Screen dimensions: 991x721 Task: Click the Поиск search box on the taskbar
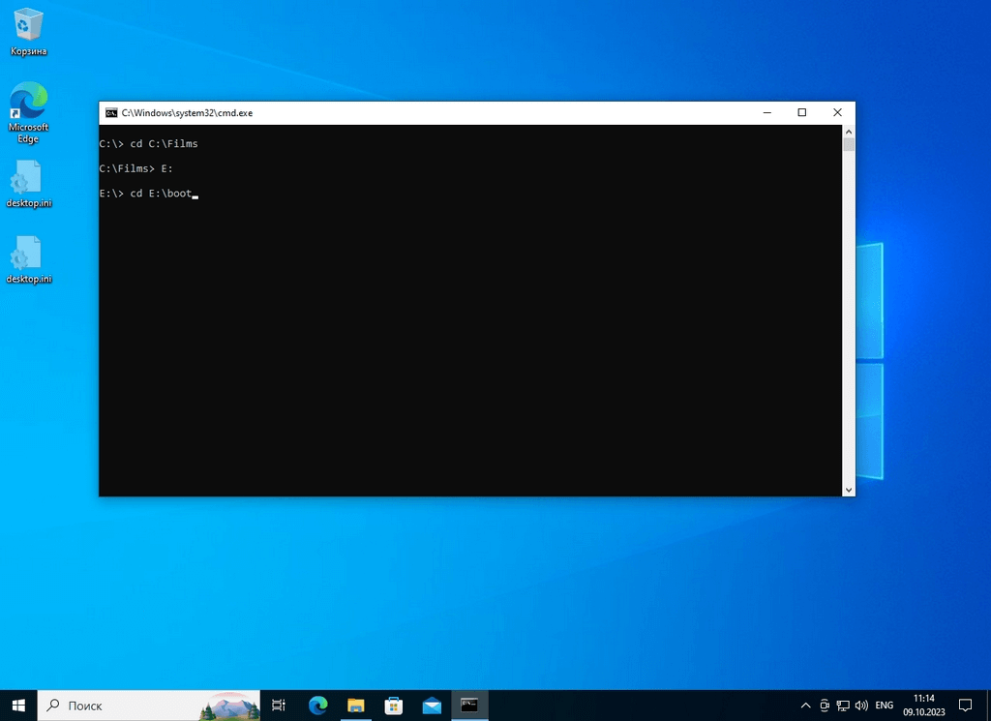(x=148, y=706)
